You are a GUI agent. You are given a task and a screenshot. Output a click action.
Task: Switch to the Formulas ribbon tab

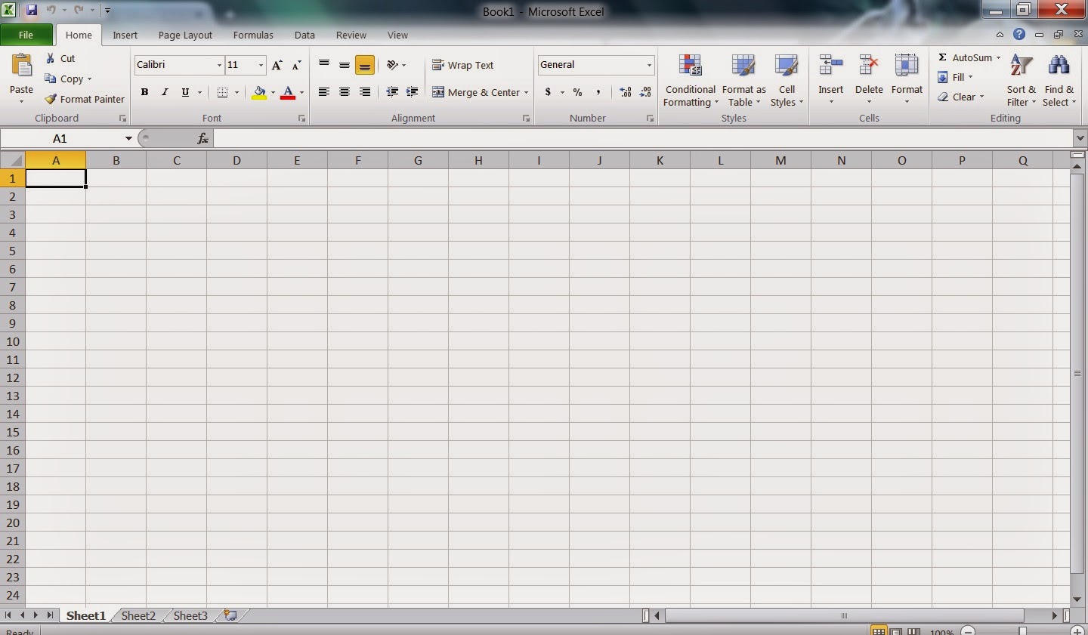click(x=253, y=35)
